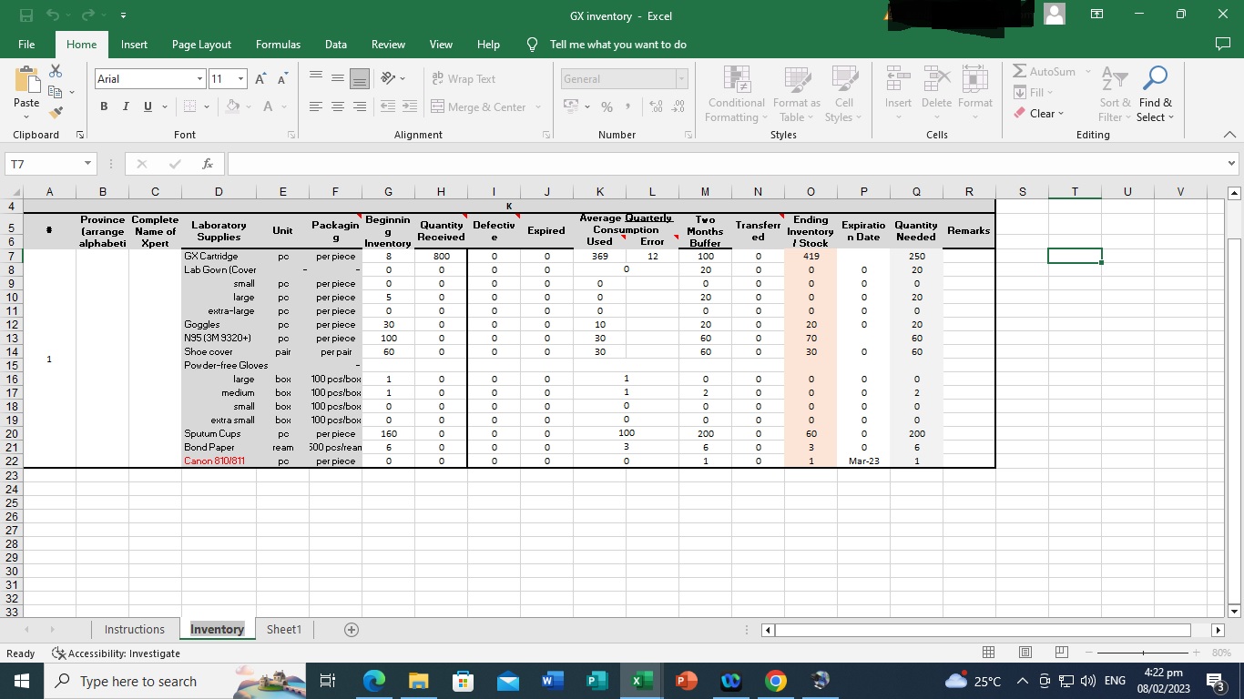
Task: Switch to the Formulas ribbon tab
Action: (278, 44)
